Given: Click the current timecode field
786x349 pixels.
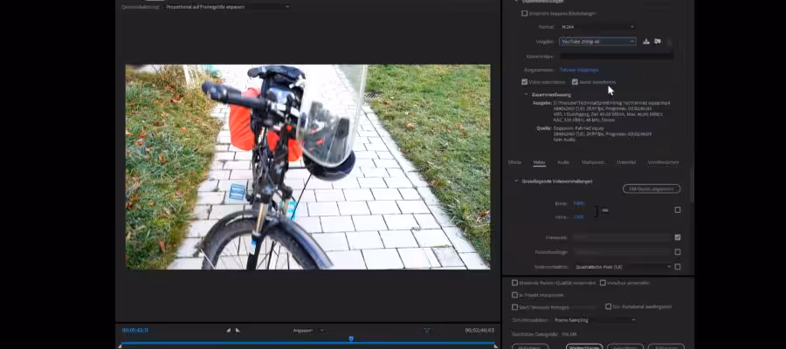Looking at the screenshot, I should pos(135,330).
